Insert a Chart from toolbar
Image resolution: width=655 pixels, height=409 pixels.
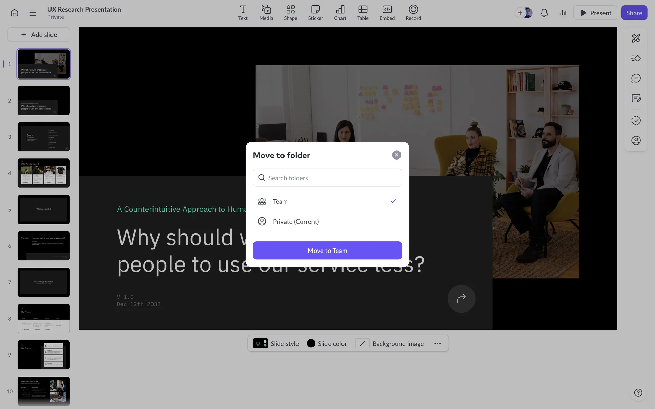click(x=340, y=13)
